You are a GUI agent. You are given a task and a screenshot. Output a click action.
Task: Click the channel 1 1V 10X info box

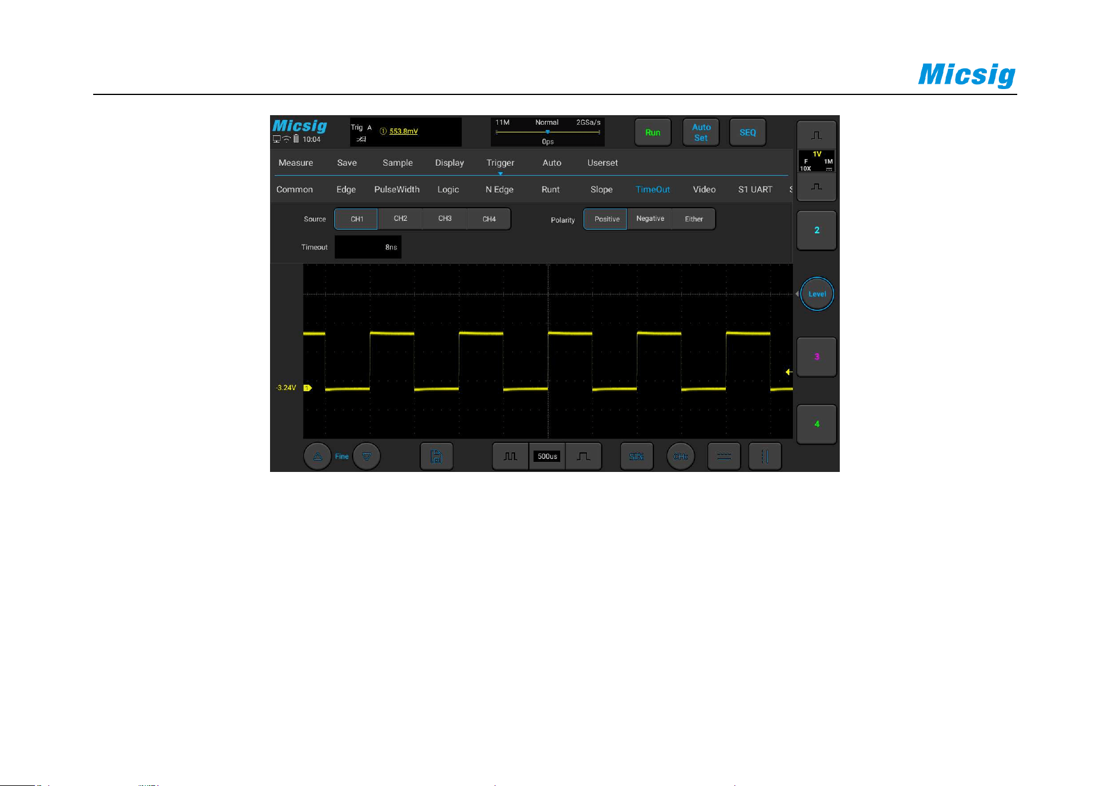click(x=817, y=161)
